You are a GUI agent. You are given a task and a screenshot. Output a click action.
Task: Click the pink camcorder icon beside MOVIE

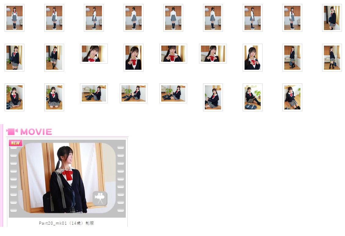pos(12,132)
